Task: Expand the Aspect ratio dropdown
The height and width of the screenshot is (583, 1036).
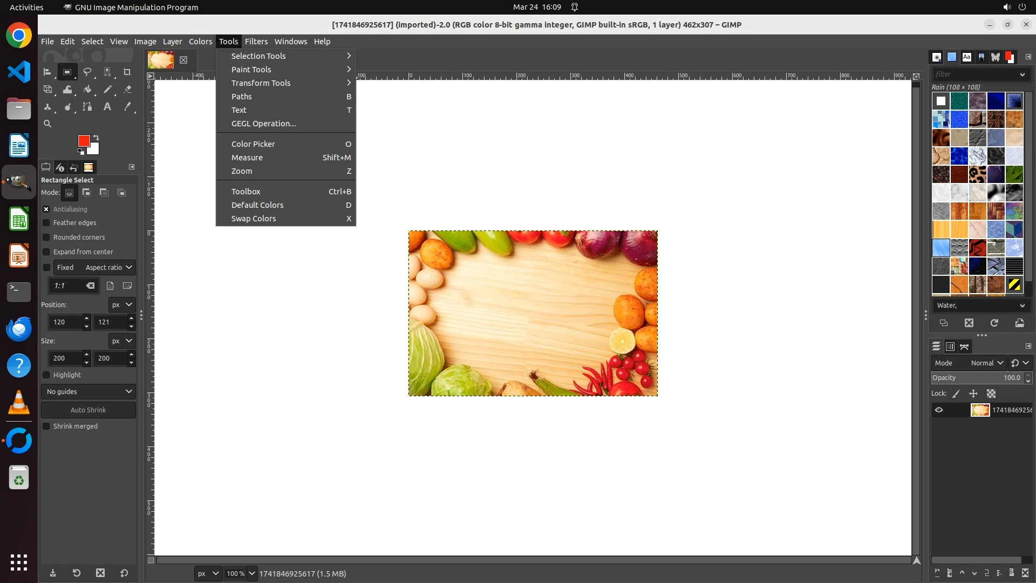Action: click(x=108, y=268)
